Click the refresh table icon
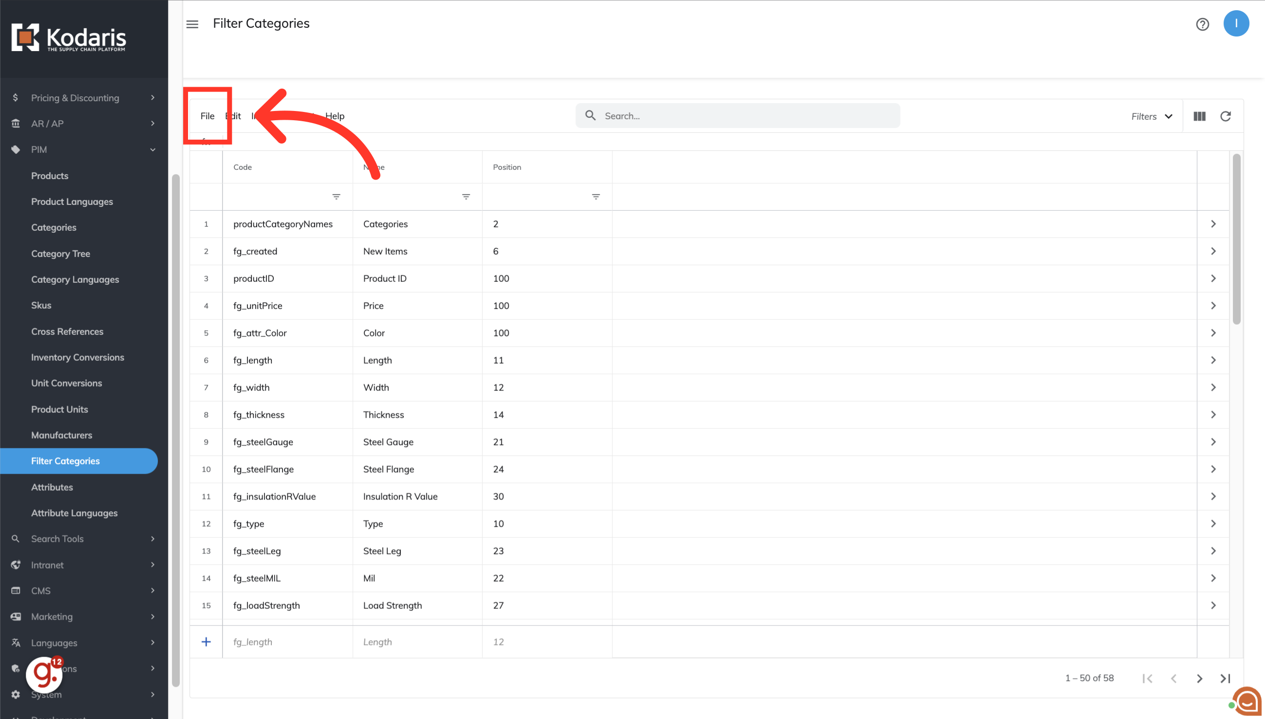1265x719 pixels. 1226,116
